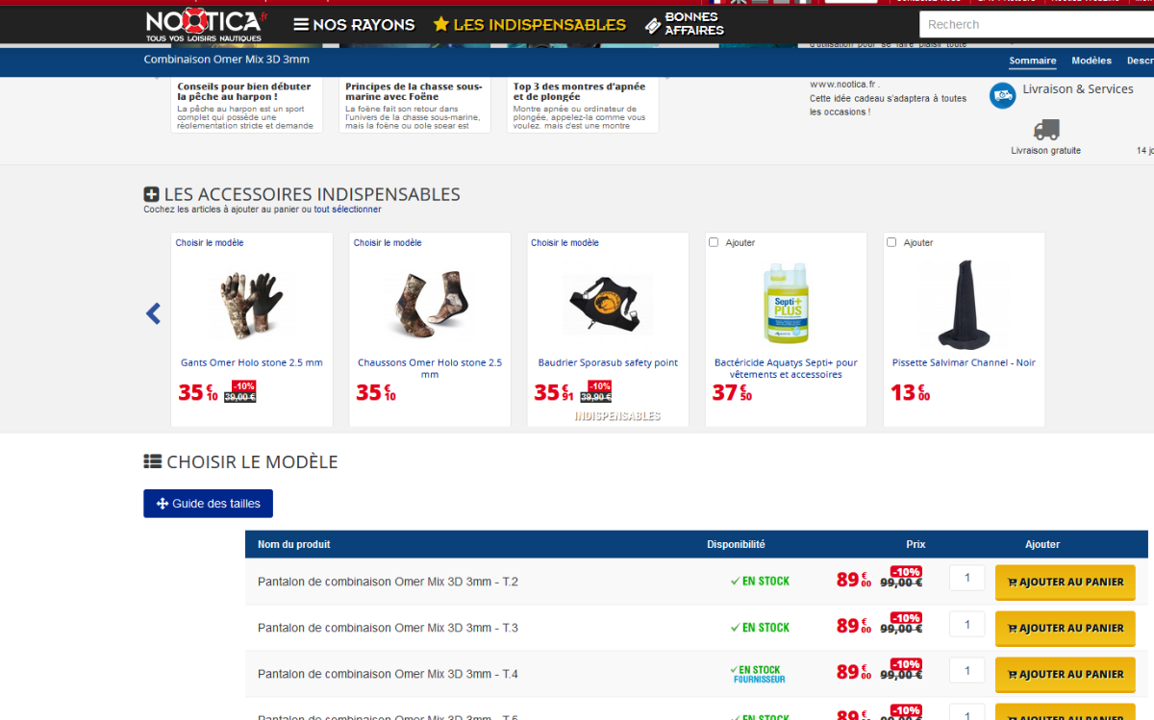This screenshot has width=1154, height=720.
Task: Add size T.2 pants to cart
Action: pos(1066,583)
